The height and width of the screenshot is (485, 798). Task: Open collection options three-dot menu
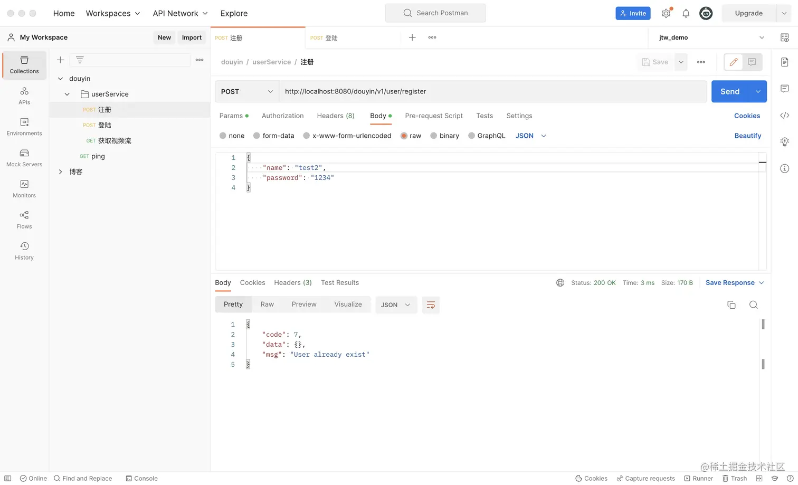coord(199,60)
